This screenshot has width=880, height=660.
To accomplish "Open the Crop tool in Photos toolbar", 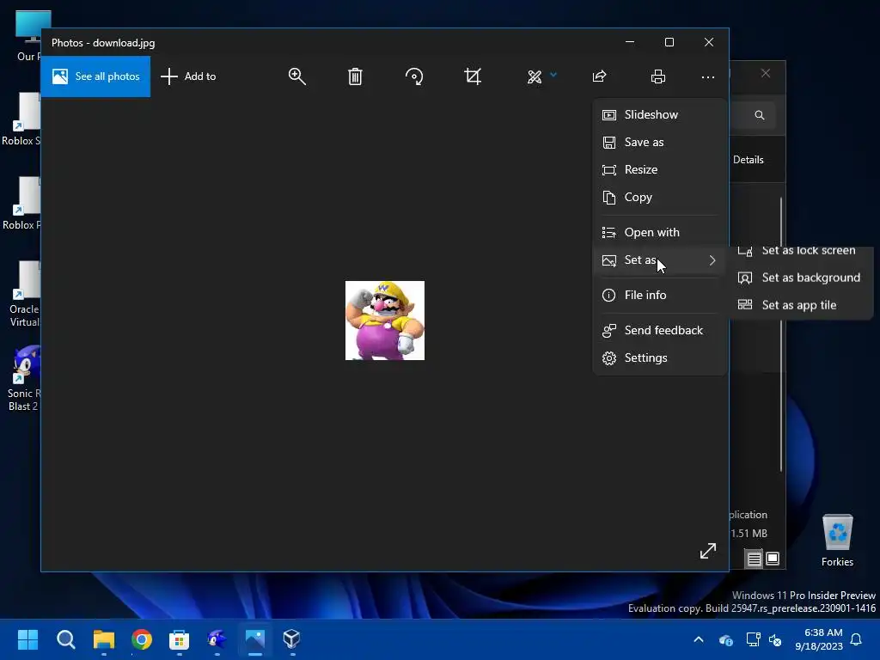I will [473, 76].
